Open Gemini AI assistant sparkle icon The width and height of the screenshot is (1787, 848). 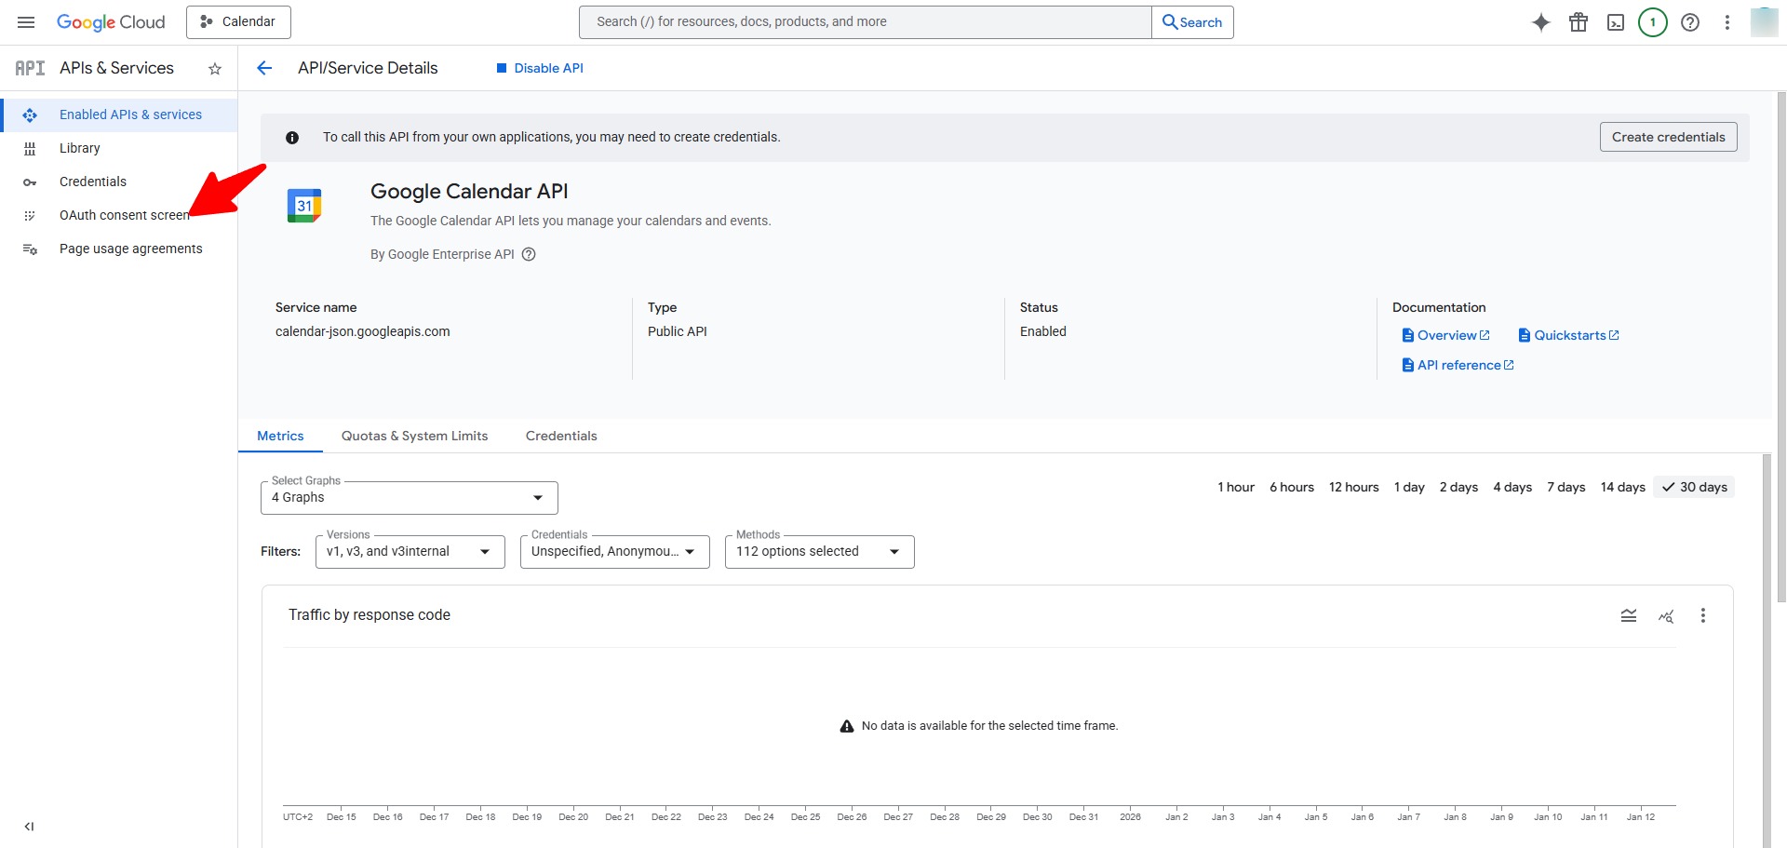[x=1541, y=22]
